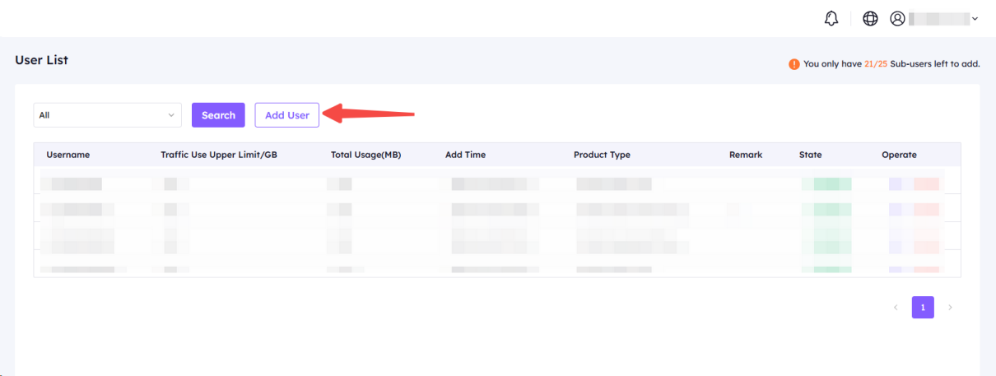Click the globe language icon
This screenshot has height=376, width=996.
tap(870, 18)
